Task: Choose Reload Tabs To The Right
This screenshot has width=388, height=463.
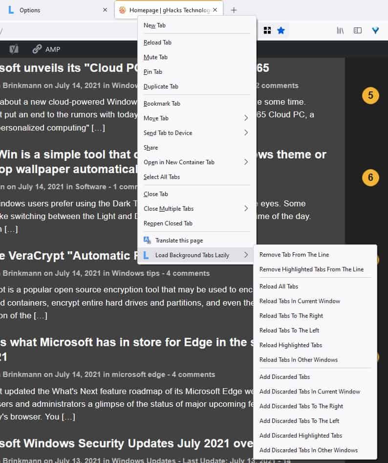Action: [315, 316]
